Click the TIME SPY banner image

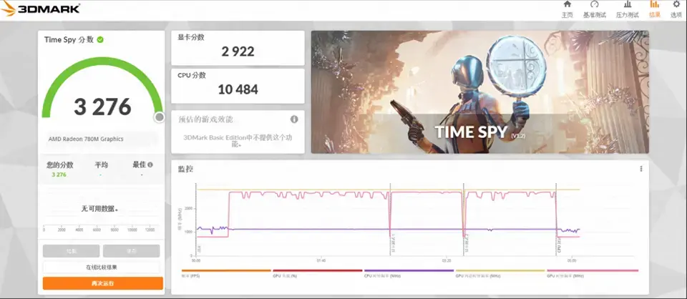coord(479,92)
